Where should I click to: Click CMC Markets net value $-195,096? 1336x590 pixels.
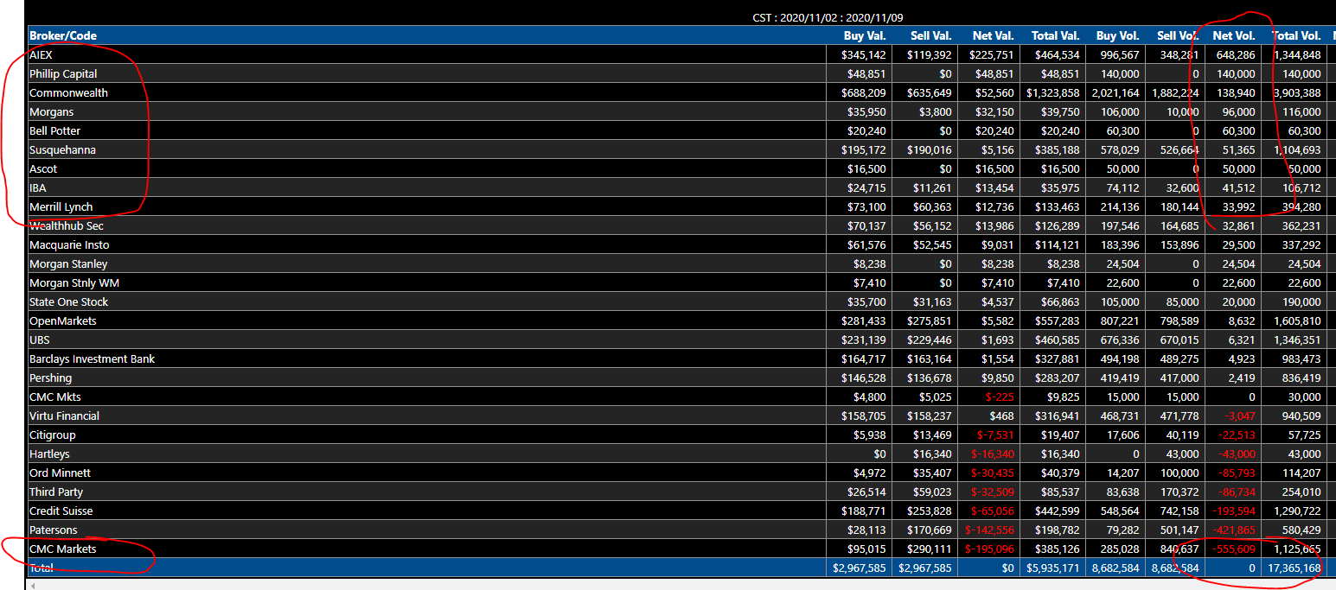click(990, 549)
